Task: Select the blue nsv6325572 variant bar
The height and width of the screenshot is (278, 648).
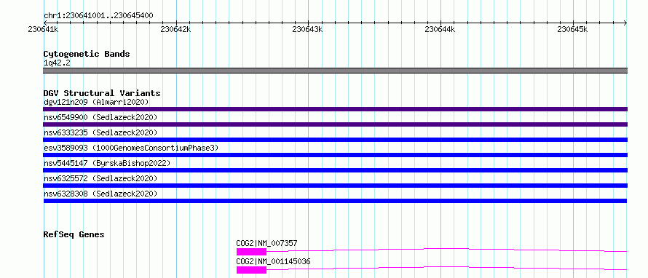Action: point(335,186)
